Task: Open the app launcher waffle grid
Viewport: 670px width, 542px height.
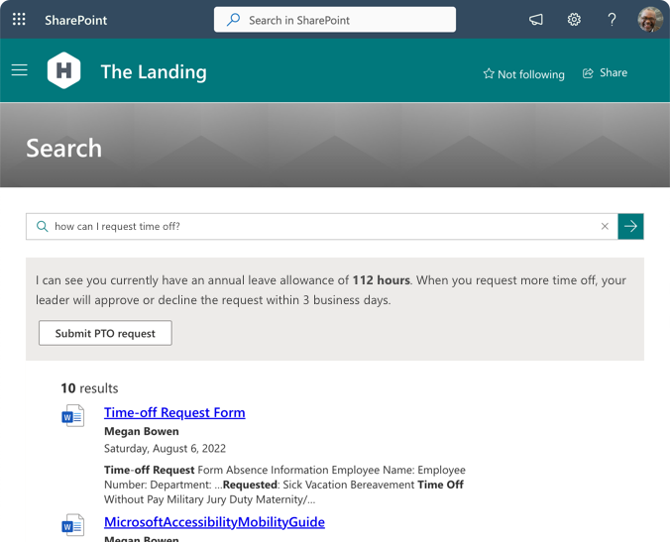Action: coord(19,19)
